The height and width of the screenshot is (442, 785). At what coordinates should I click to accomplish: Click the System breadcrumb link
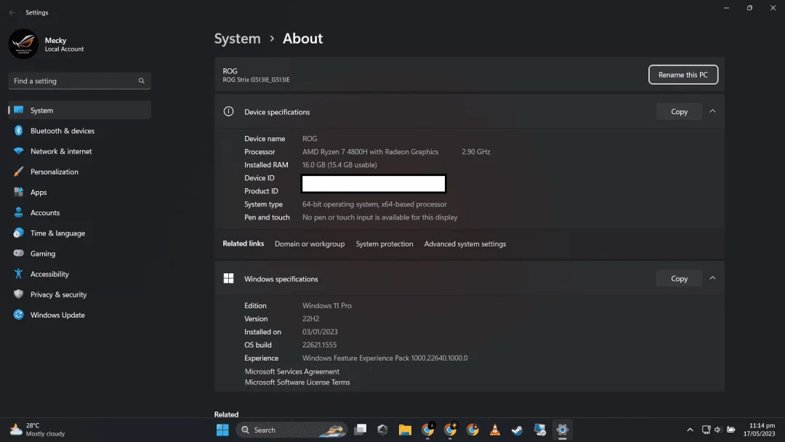(x=237, y=39)
